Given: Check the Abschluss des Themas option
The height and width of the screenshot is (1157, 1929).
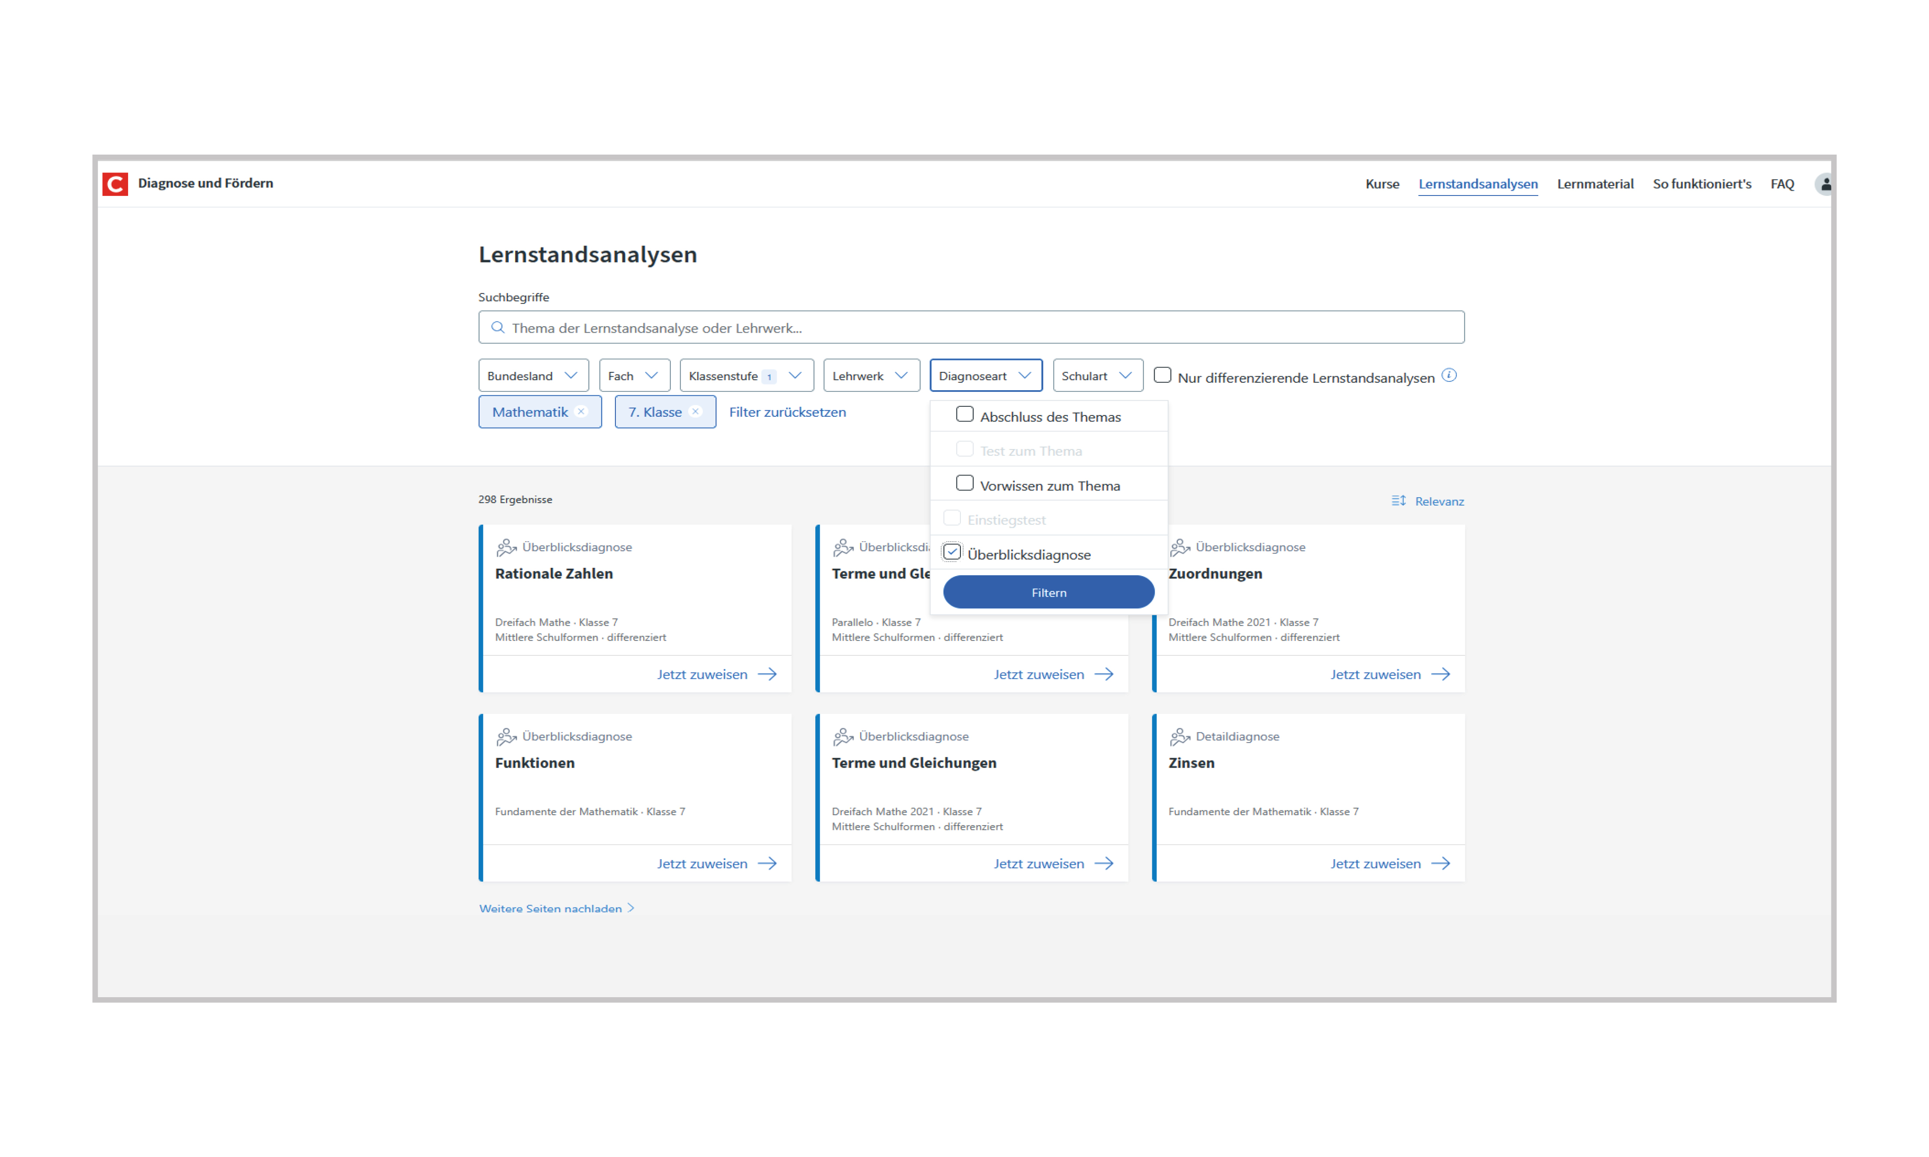Looking at the screenshot, I should click(x=965, y=414).
